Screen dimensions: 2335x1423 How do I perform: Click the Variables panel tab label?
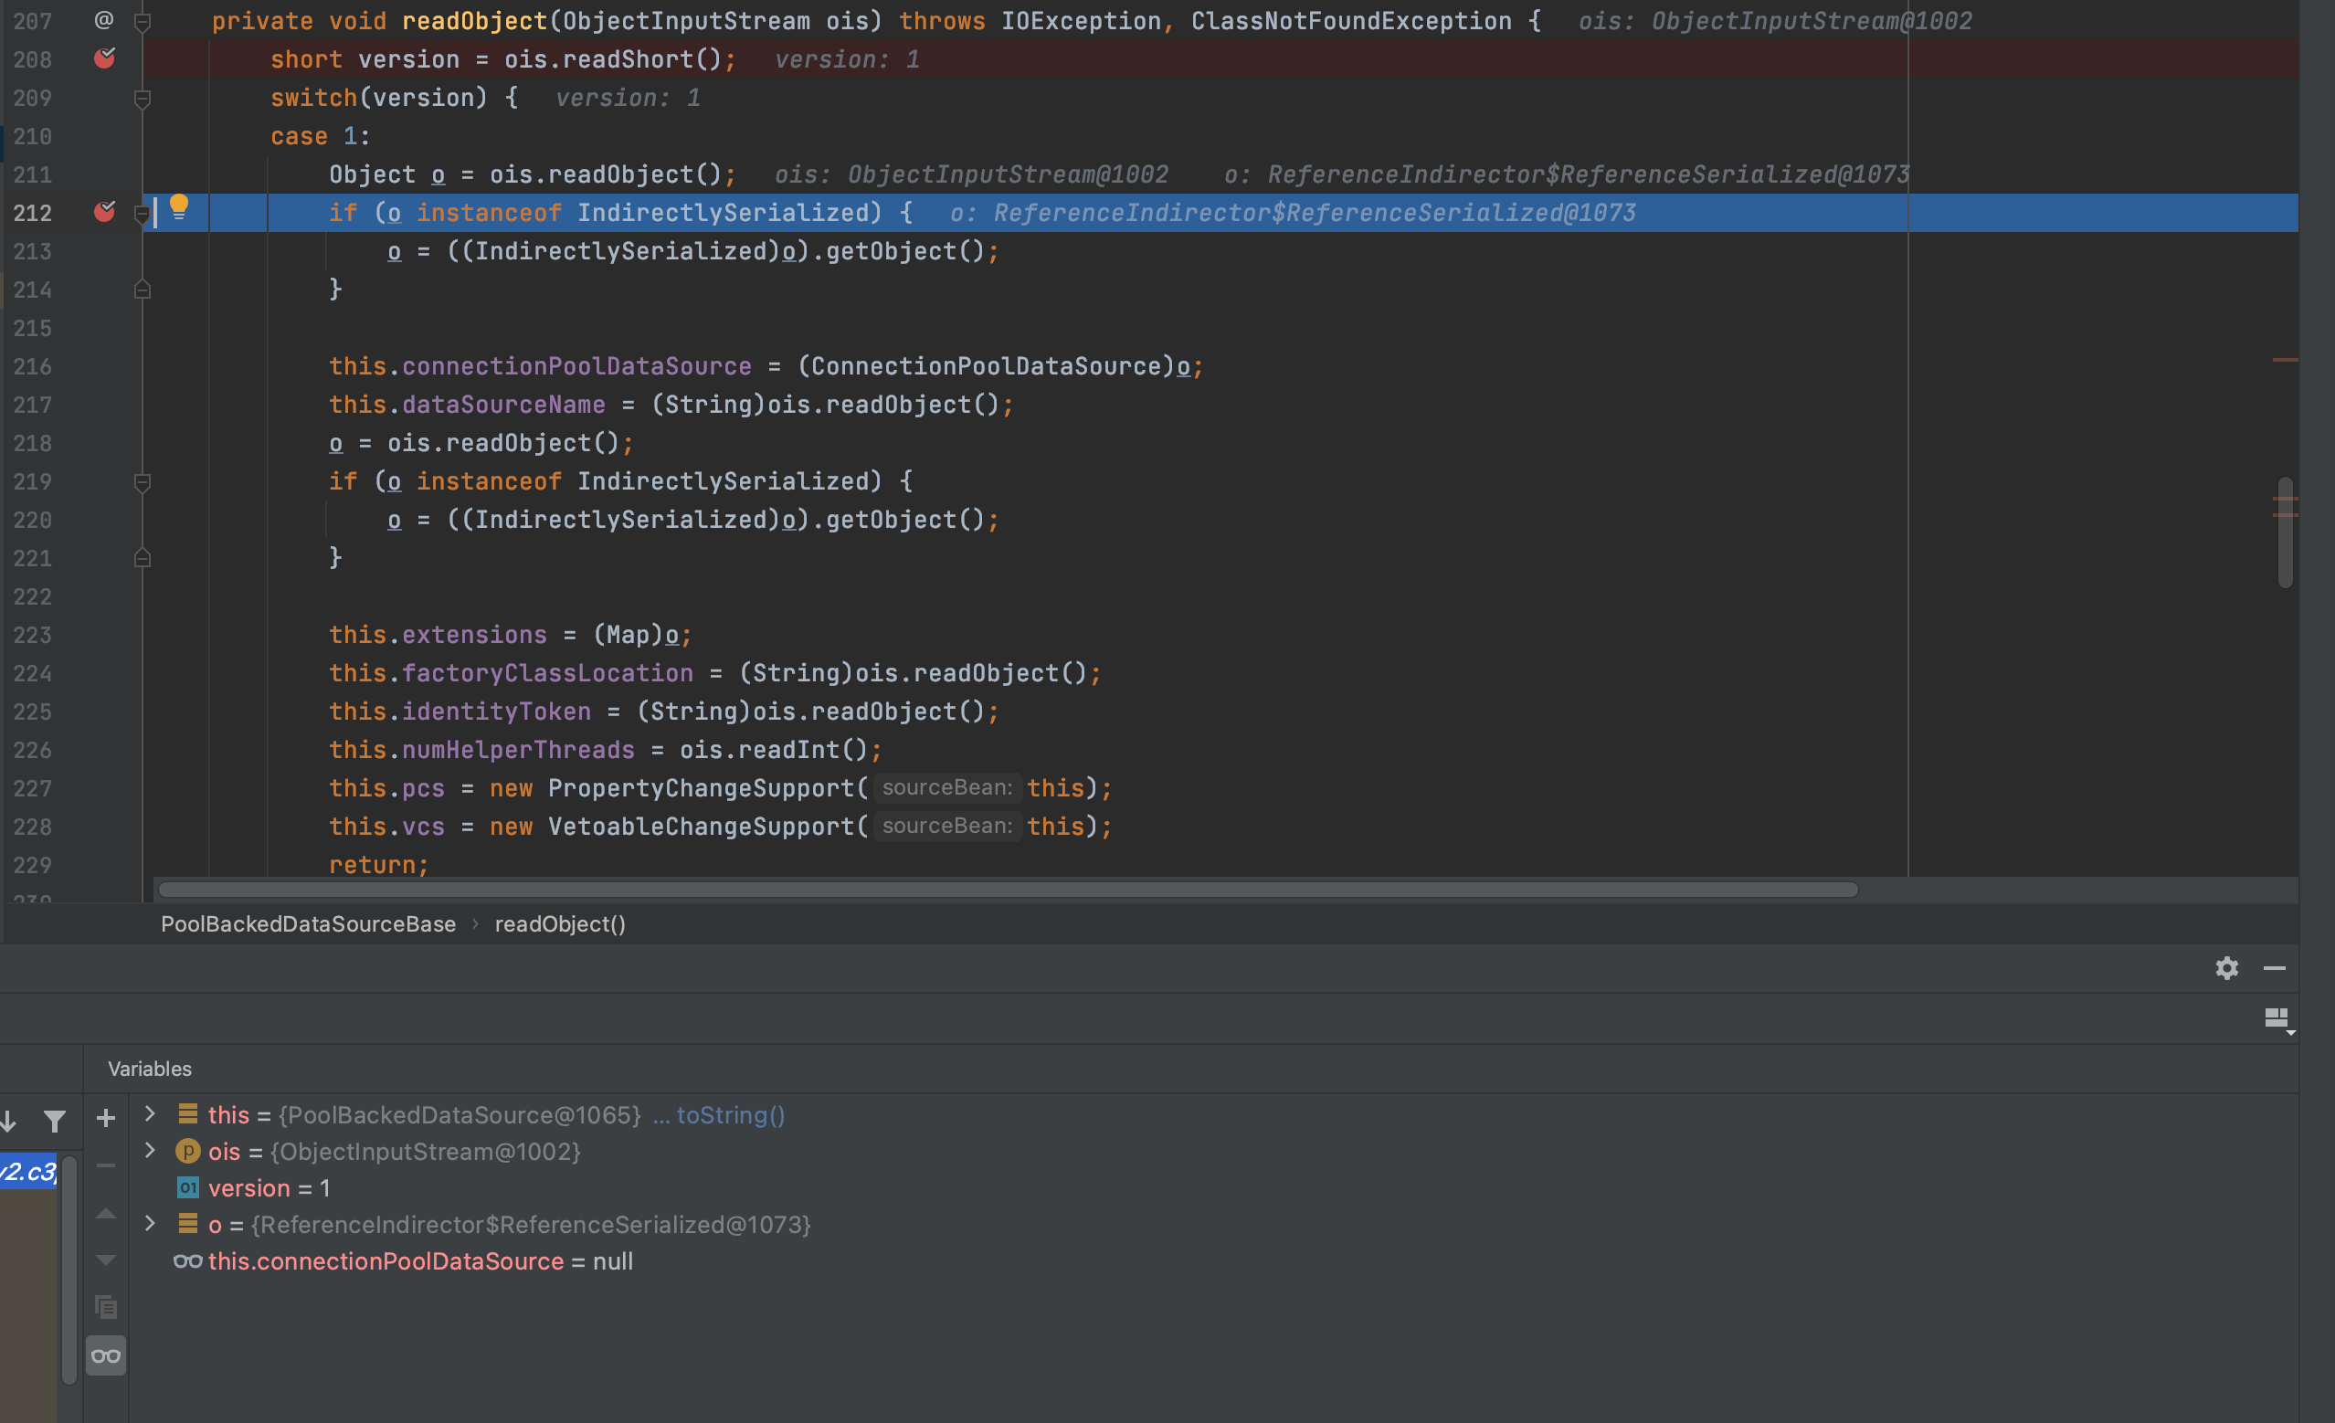click(x=150, y=1069)
